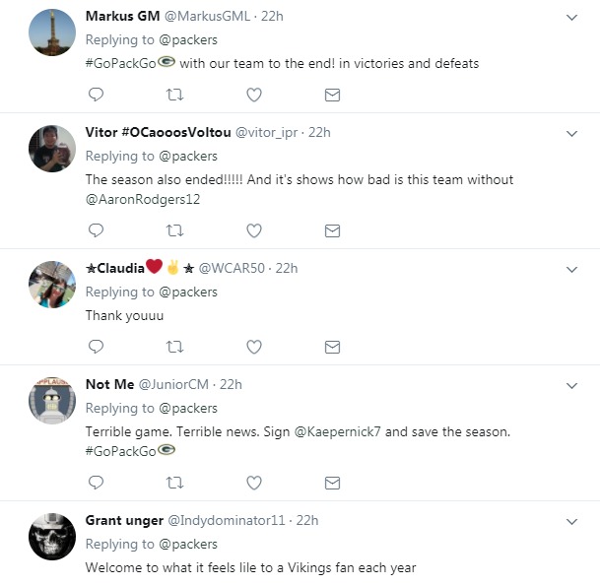Open dropdown arrow on Grant unger's tweet
The image size is (600, 586).
(x=572, y=521)
